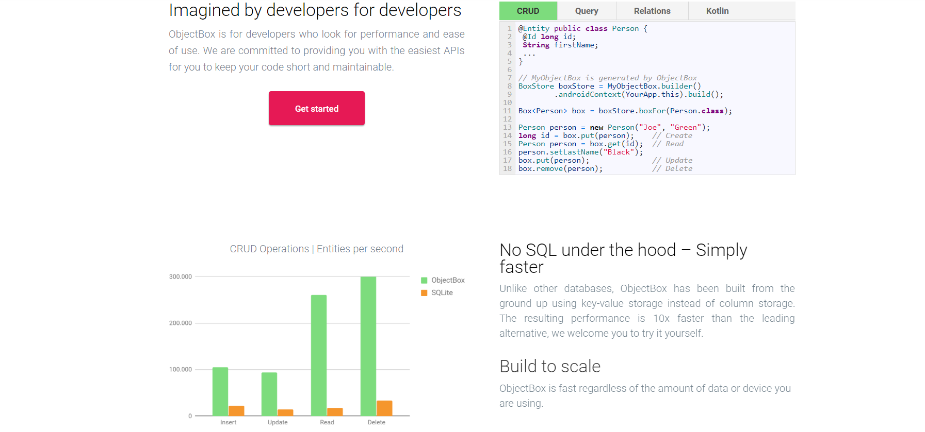Screen dimensions: 925x432
Task: Click the Build to scale heading
Action: point(550,366)
